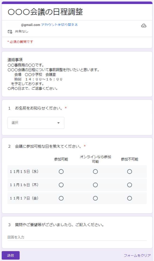
Task: Click the ○○○会議の日程調整 form title
Action: (45, 12)
